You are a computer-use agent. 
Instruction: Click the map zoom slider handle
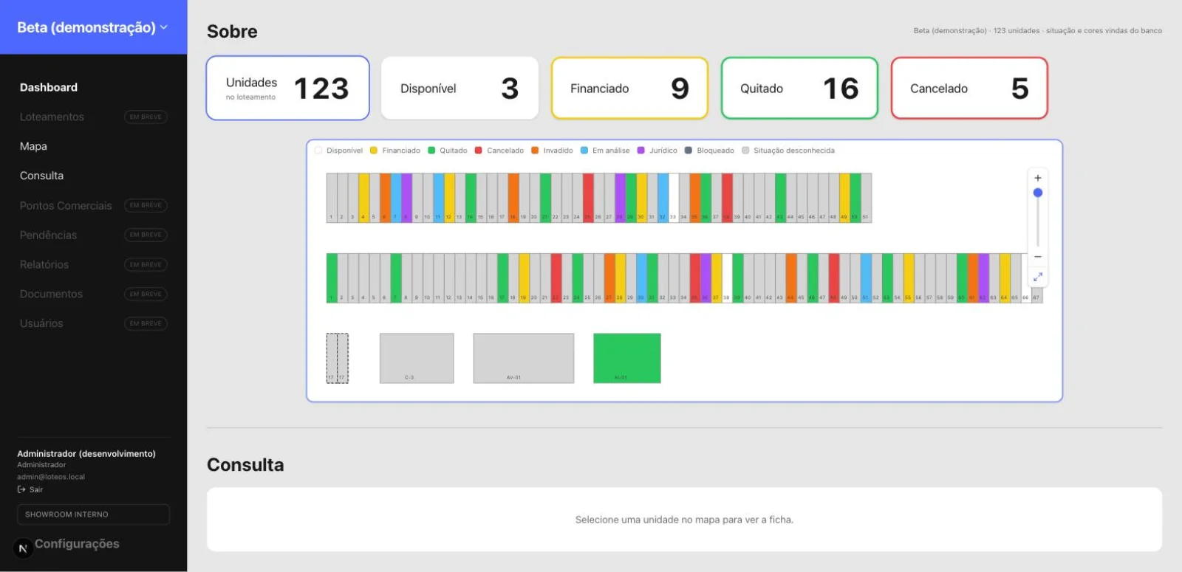point(1038,193)
